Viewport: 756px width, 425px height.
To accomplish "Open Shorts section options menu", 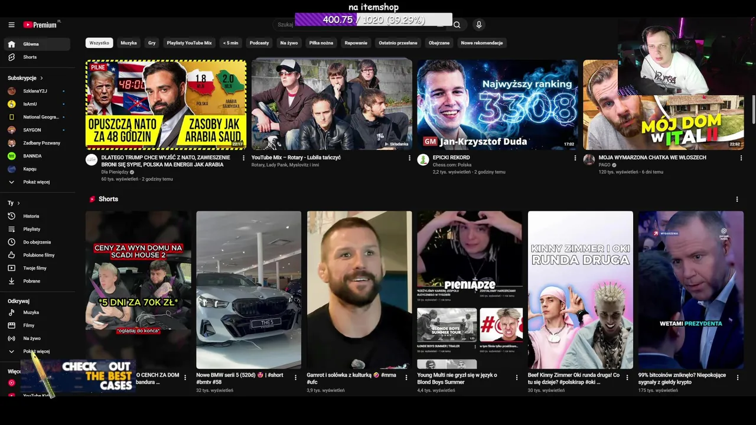I will pyautogui.click(x=737, y=200).
